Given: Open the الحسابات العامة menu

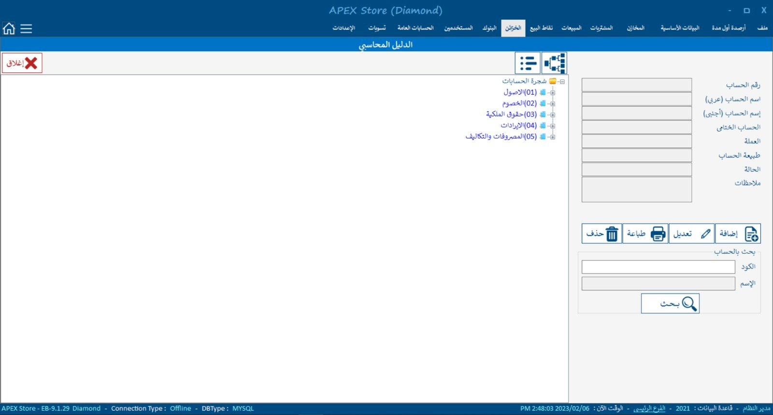Looking at the screenshot, I should click(415, 28).
